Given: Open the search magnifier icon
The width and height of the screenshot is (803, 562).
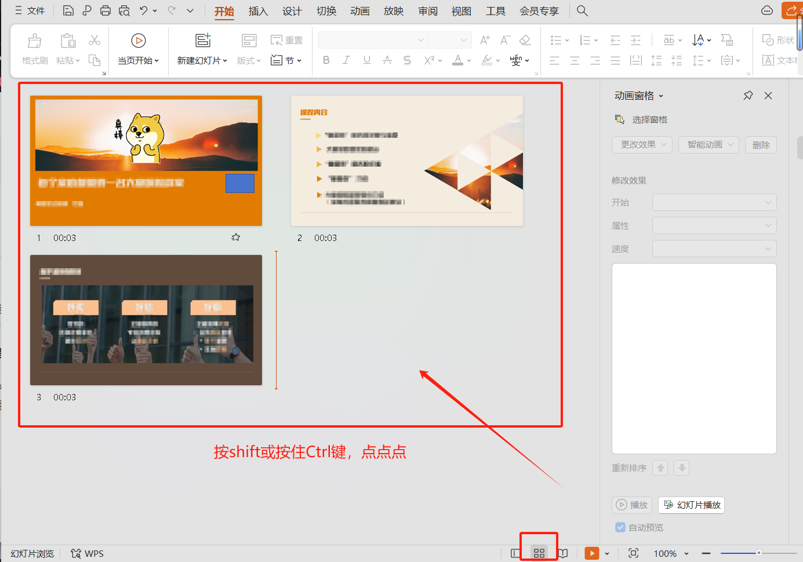Looking at the screenshot, I should click(583, 10).
